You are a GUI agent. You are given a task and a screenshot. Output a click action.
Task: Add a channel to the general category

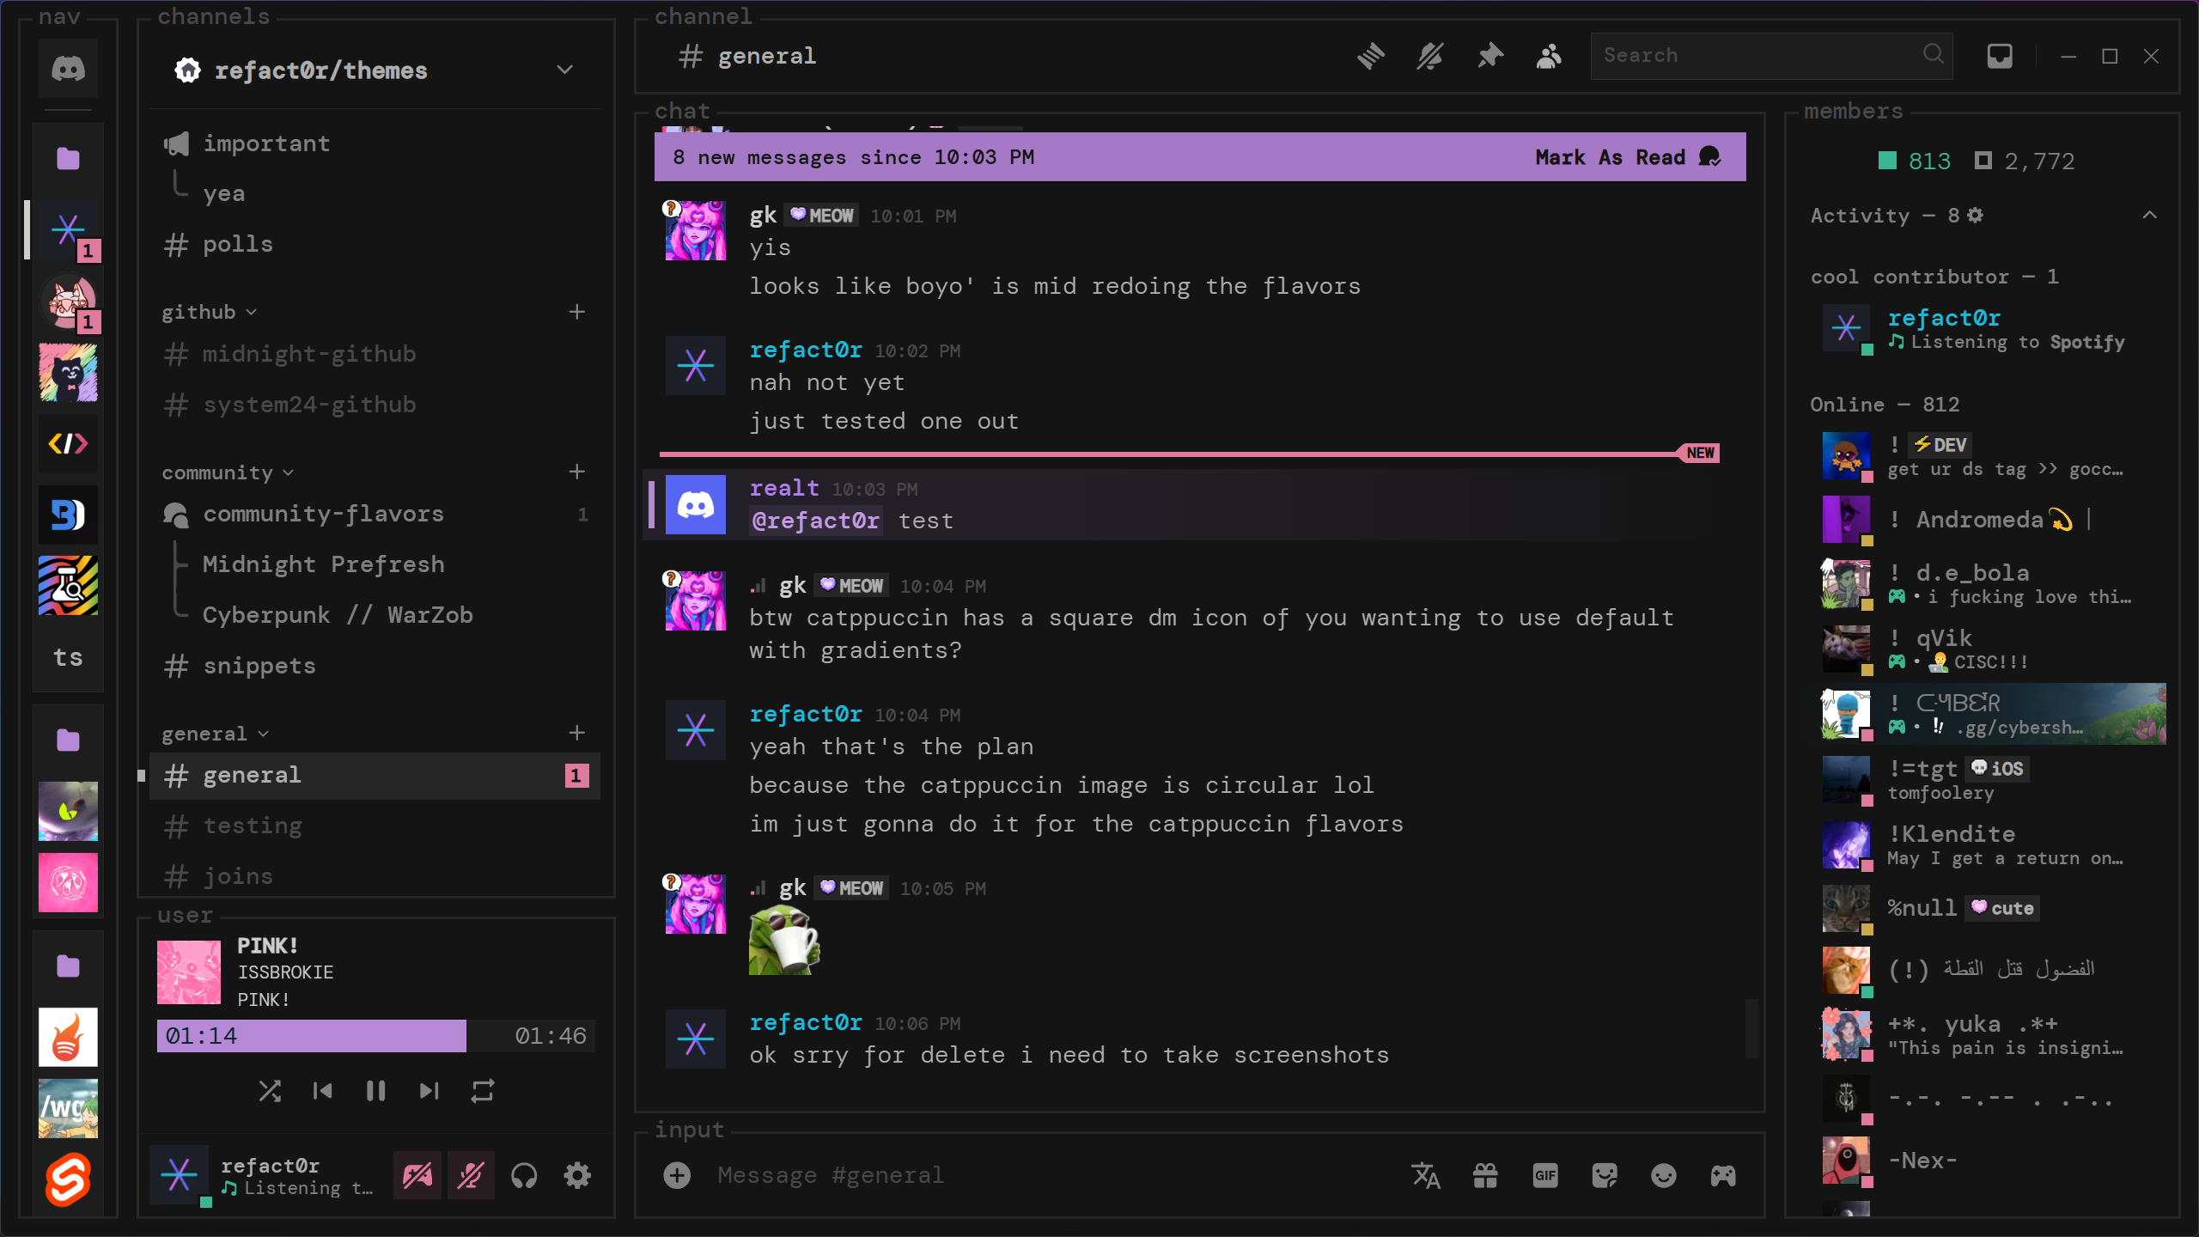click(x=577, y=733)
